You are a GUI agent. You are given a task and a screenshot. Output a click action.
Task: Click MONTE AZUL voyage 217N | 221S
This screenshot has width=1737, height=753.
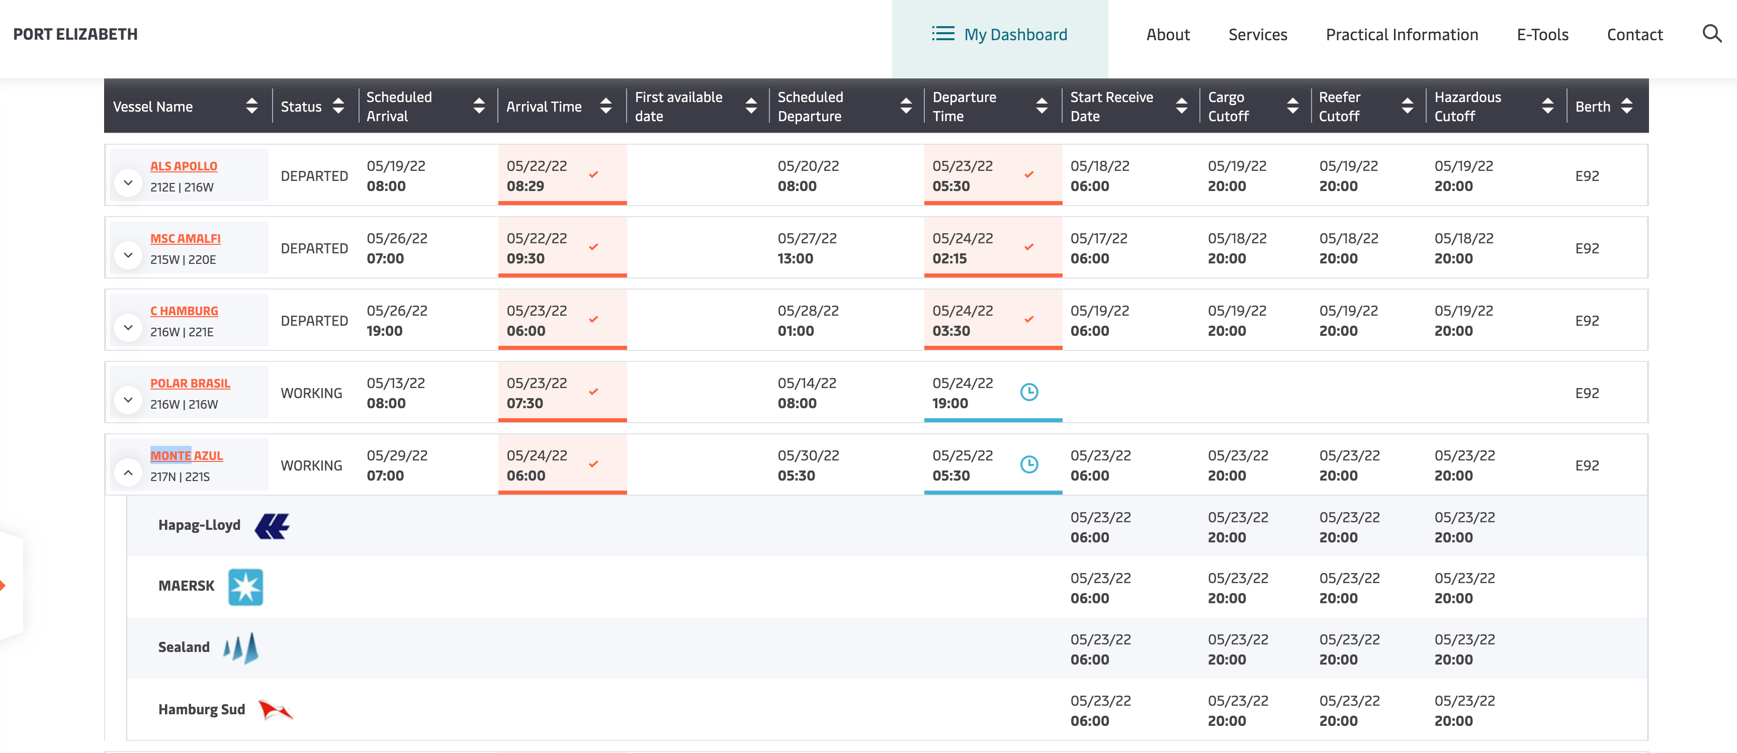pyautogui.click(x=180, y=477)
